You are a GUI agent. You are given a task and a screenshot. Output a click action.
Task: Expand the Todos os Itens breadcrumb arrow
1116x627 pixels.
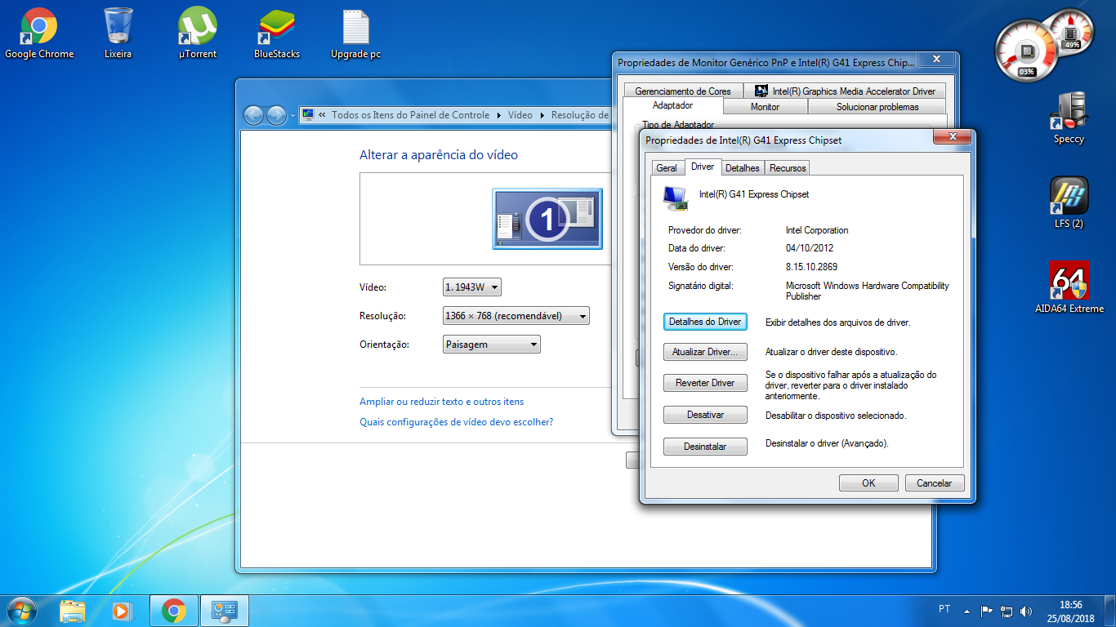tap(498, 115)
